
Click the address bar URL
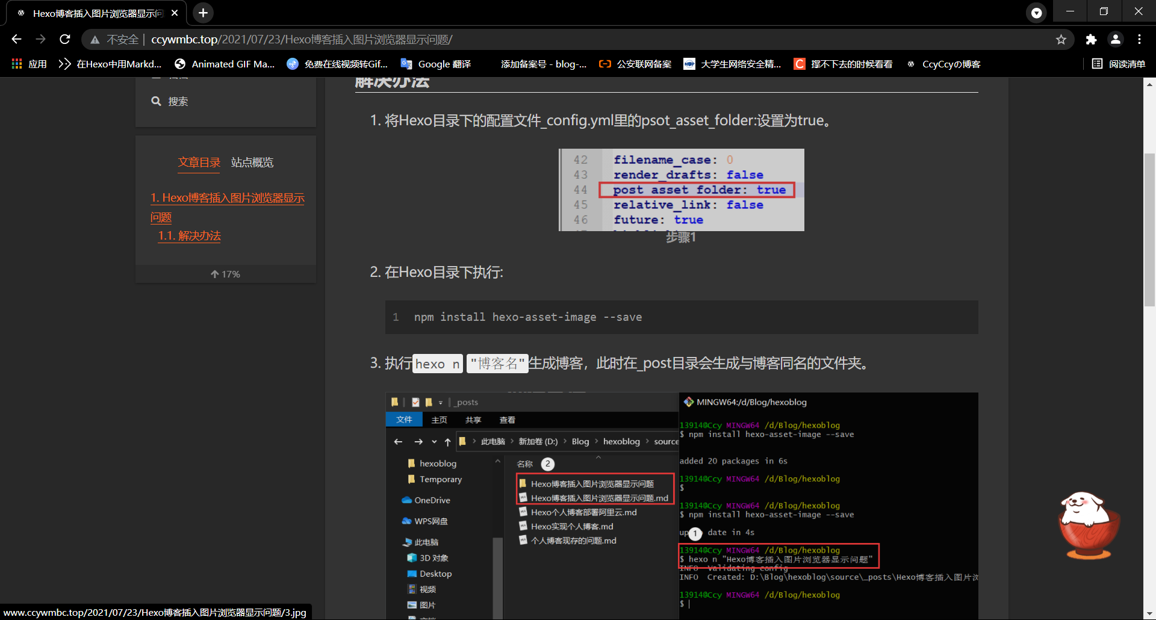(x=302, y=40)
